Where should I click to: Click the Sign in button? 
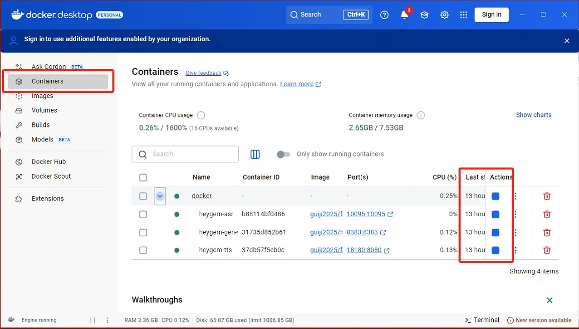click(x=492, y=15)
